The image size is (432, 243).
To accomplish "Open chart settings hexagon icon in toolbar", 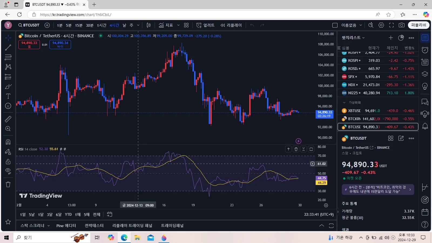I will [381, 25].
